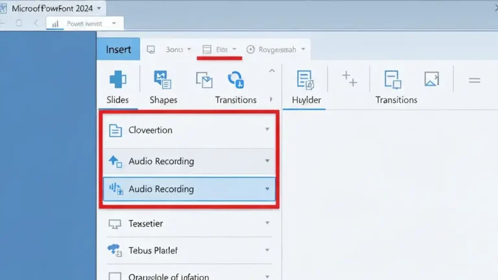Click the Shapes icon

tap(163, 79)
